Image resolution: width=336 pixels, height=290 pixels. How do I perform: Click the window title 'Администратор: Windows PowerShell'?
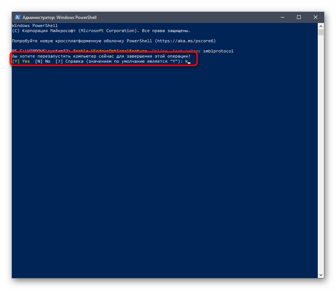(x=59, y=17)
